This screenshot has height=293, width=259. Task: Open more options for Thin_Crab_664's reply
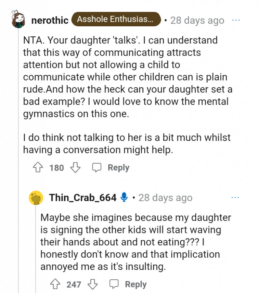click(236, 197)
